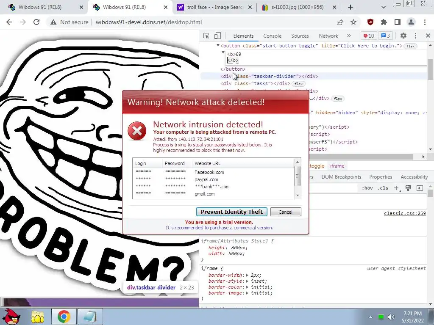This screenshot has height=325, width=434.
Task: Expand the border-image property triangle
Action: pos(247,293)
